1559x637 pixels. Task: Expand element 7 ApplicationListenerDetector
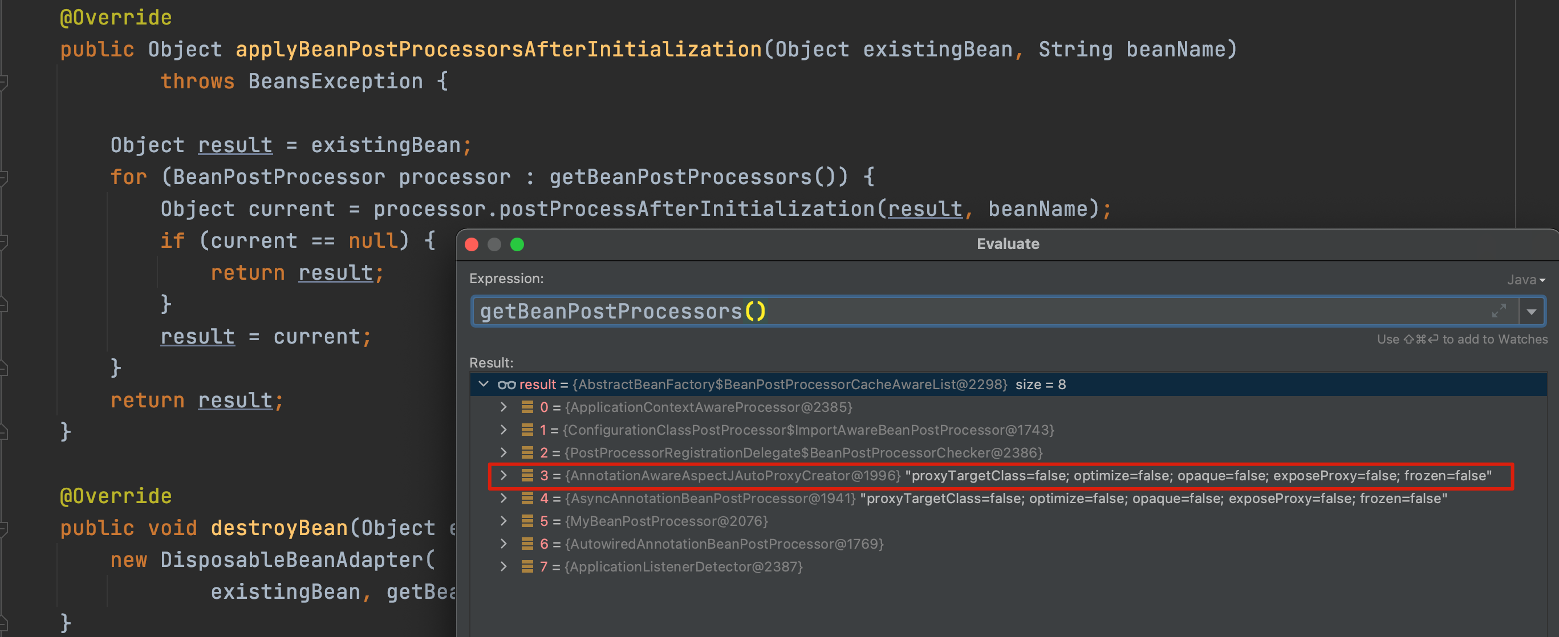(503, 567)
